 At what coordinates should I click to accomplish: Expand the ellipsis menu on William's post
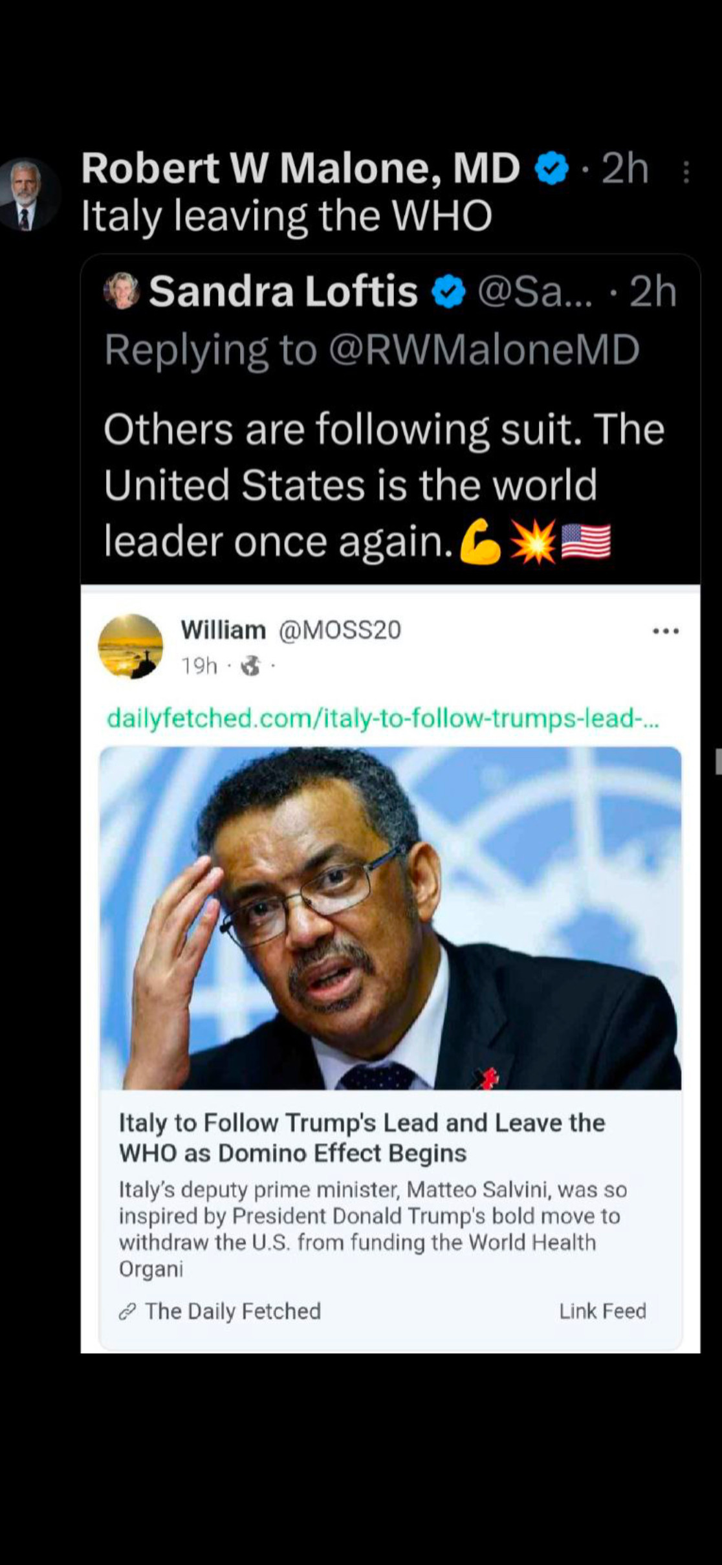pyautogui.click(x=666, y=631)
